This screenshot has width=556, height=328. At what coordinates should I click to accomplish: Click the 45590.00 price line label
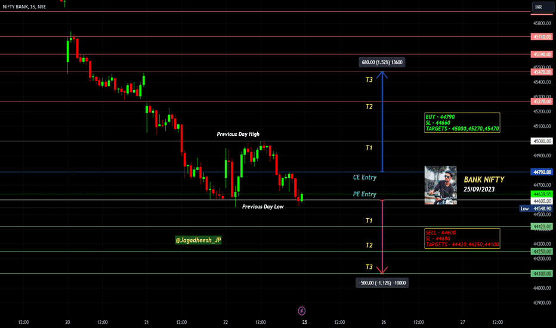(542, 54)
